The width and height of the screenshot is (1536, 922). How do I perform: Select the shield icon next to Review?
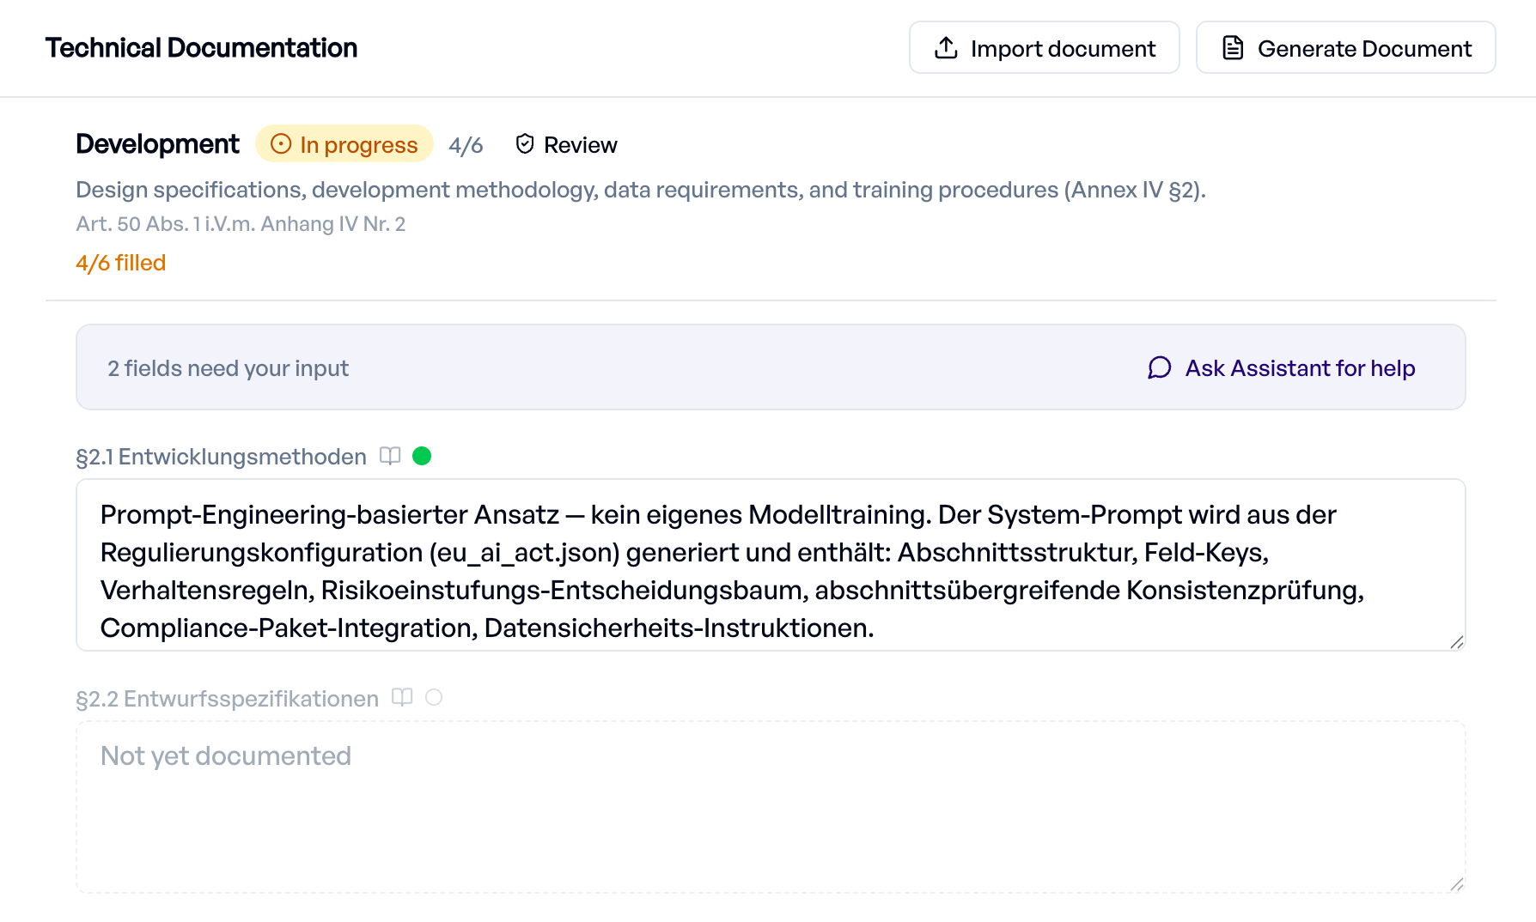tap(525, 143)
